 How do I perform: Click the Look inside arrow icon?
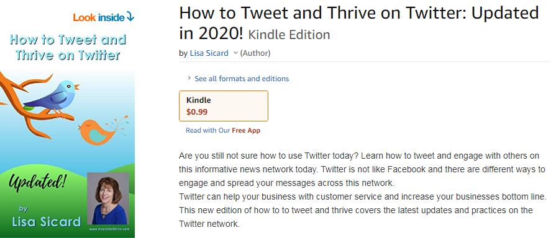coord(130,17)
